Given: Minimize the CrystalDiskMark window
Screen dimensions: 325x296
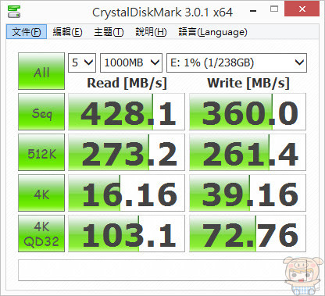Looking at the screenshot, I should click(x=253, y=11).
